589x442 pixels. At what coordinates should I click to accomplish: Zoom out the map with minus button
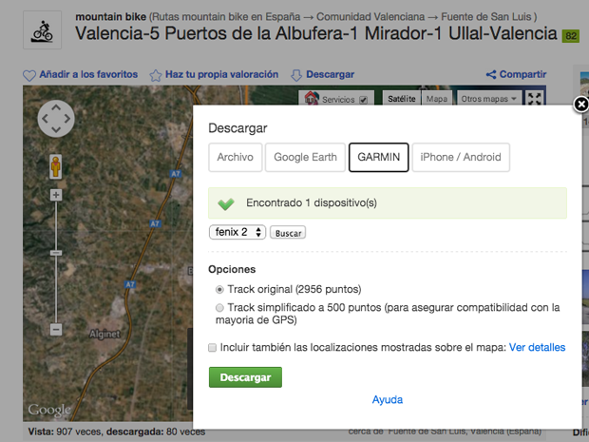[56, 330]
